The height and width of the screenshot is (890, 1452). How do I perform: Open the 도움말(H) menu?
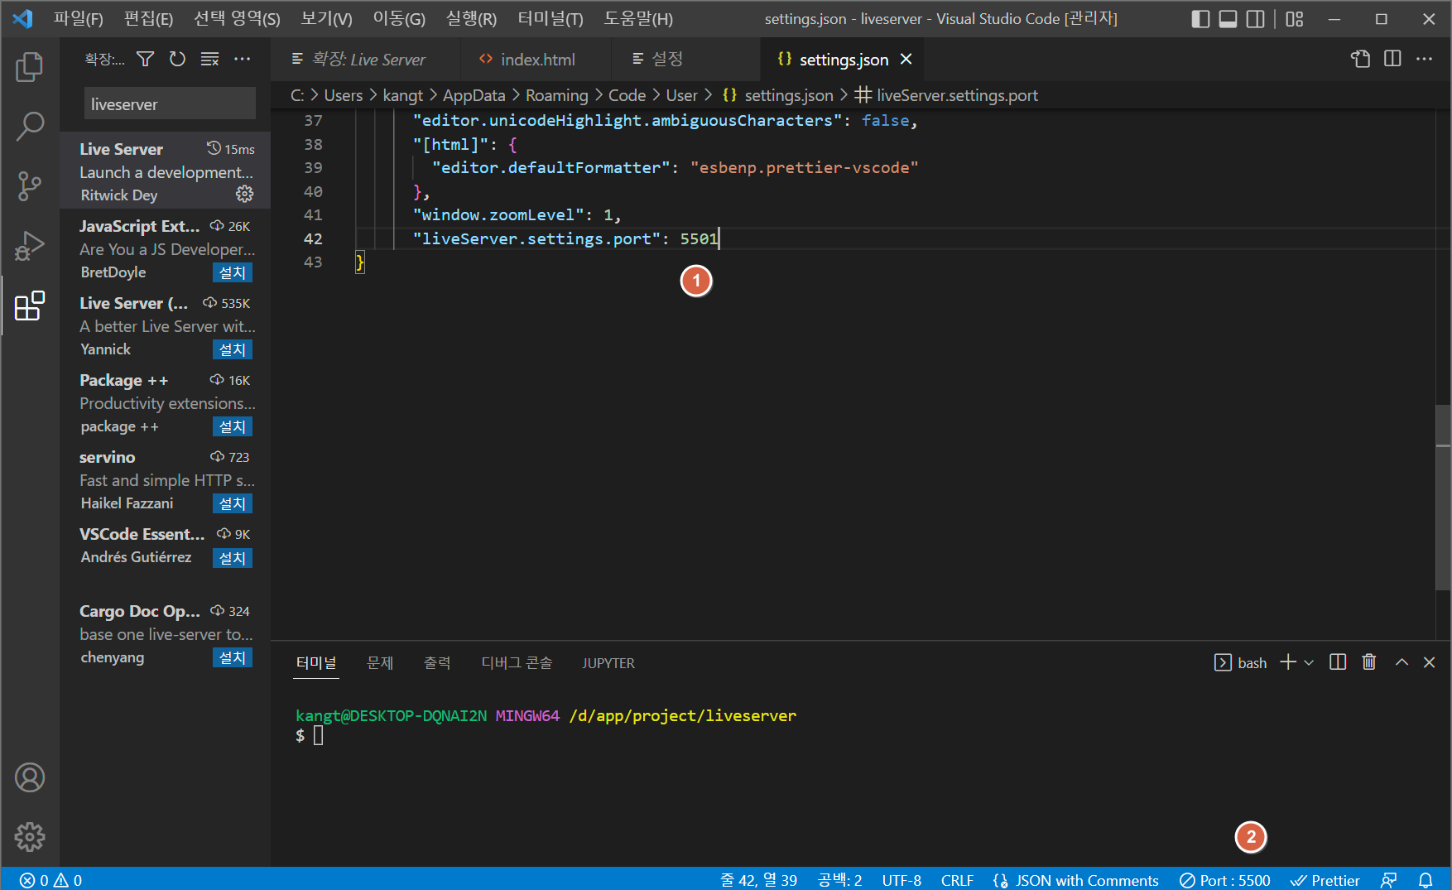point(638,19)
